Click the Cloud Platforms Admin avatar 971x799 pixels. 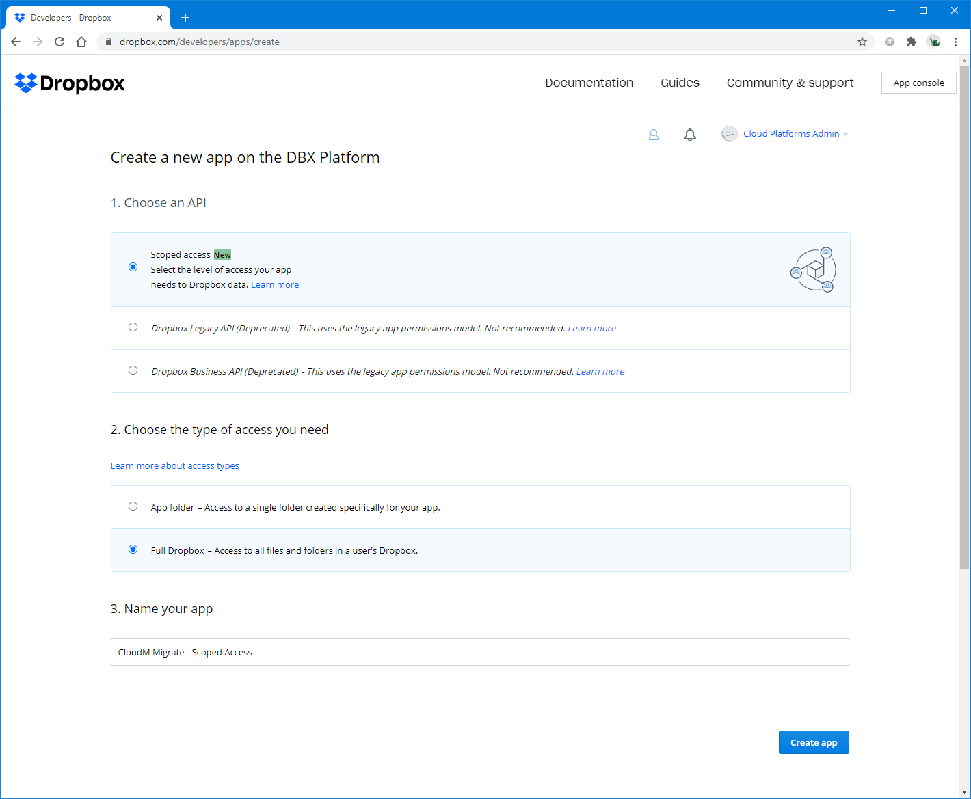coord(730,134)
